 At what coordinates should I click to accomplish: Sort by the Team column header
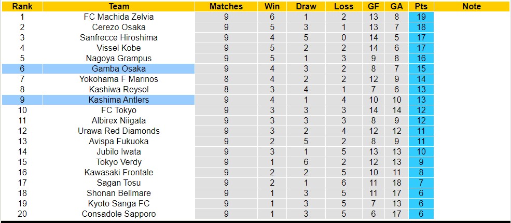click(x=119, y=7)
